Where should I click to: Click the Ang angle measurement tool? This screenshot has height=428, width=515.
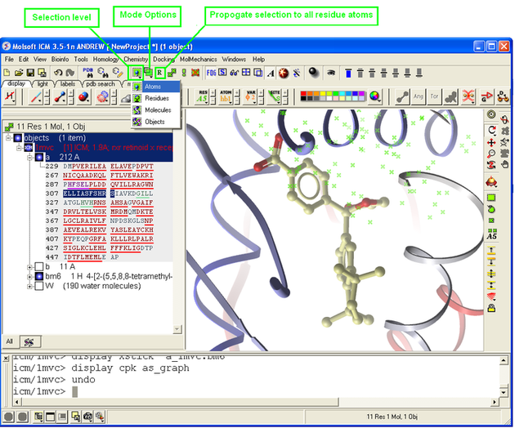click(418, 96)
